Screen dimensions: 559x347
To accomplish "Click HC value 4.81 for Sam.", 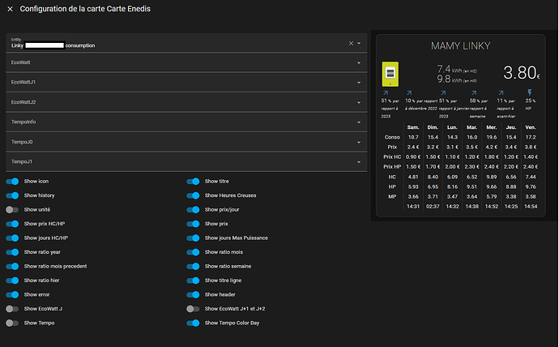I will 413,177.
